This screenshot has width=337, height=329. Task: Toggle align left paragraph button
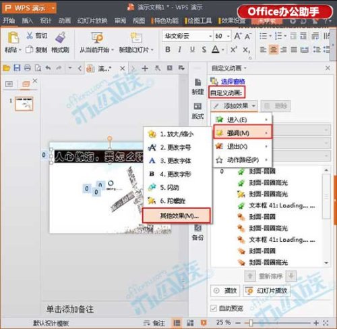click(263, 49)
